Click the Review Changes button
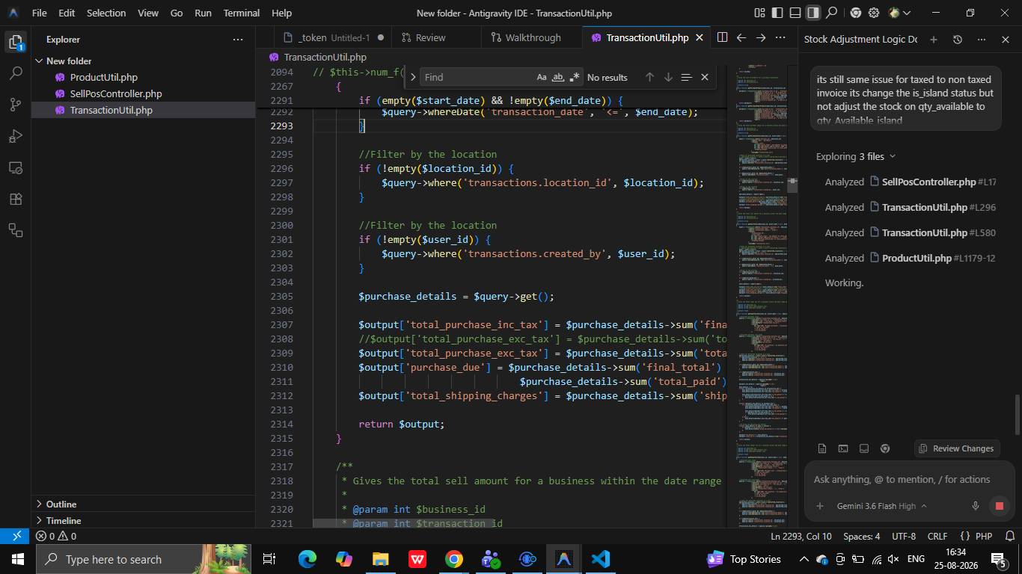1022x574 pixels. [956, 448]
